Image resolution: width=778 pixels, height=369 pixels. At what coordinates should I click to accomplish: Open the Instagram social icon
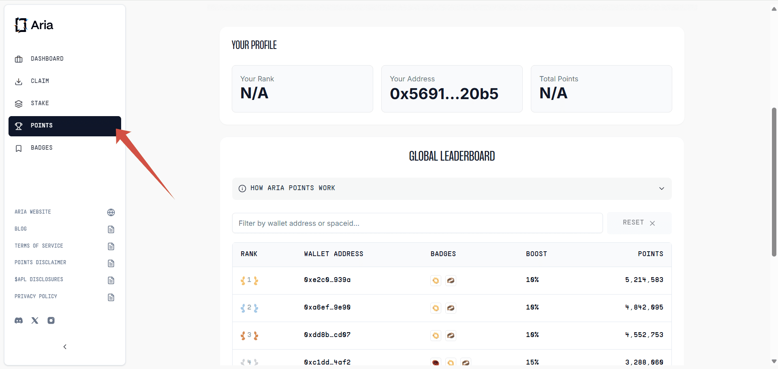[x=51, y=320]
